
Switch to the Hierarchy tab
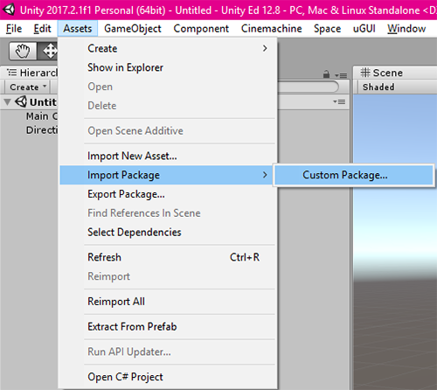pos(31,73)
